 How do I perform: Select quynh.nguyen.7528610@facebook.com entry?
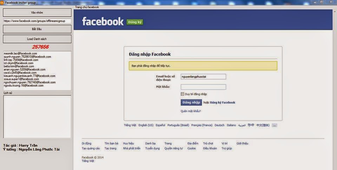pos(27,57)
